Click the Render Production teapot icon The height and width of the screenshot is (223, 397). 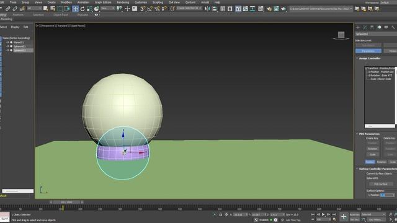coord(283,9)
